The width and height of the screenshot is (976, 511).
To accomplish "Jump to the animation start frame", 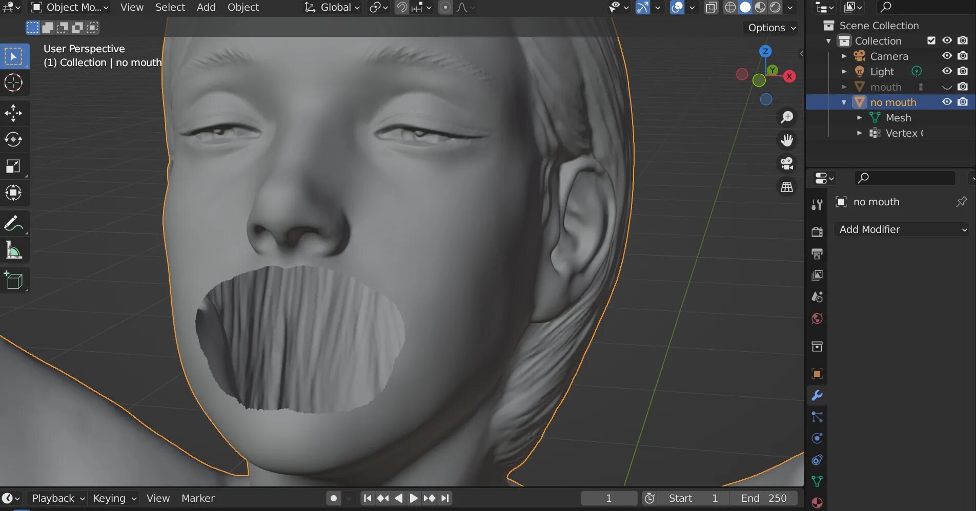I will [368, 498].
